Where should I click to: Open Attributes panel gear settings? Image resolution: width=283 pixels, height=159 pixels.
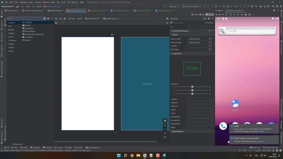[x=209, y=19]
